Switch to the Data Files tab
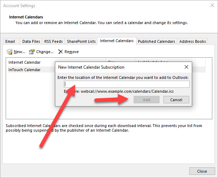Image resolution: width=218 pixels, height=178 pixels. coord(31,41)
